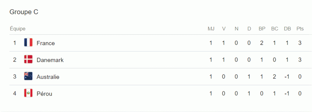The height and width of the screenshot is (112, 312).
Task: Click the Équipe column header
Action: 18,29
